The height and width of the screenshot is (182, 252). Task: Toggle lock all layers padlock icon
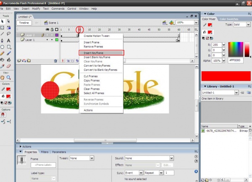coord(52,29)
